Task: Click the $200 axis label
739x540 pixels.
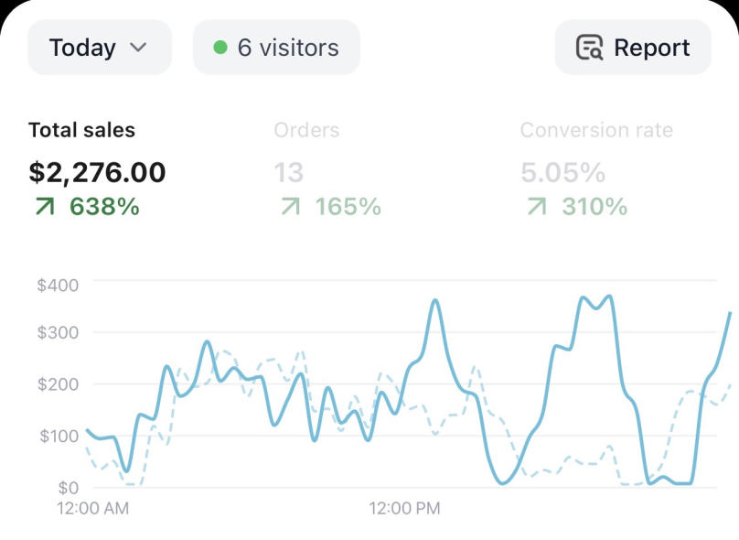Action: [58, 384]
